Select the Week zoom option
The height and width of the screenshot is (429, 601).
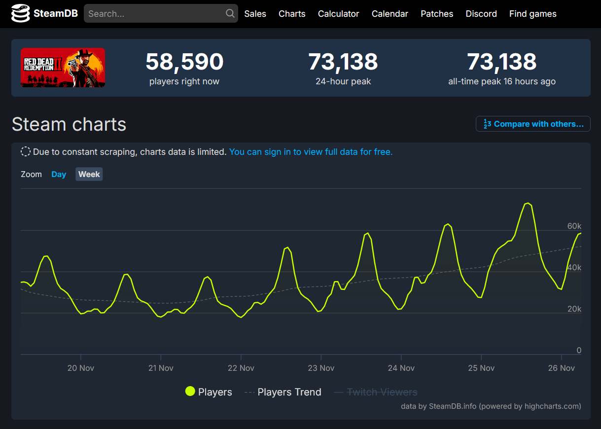point(89,174)
